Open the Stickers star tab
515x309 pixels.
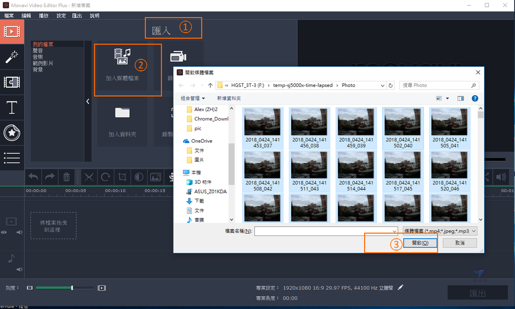12,133
